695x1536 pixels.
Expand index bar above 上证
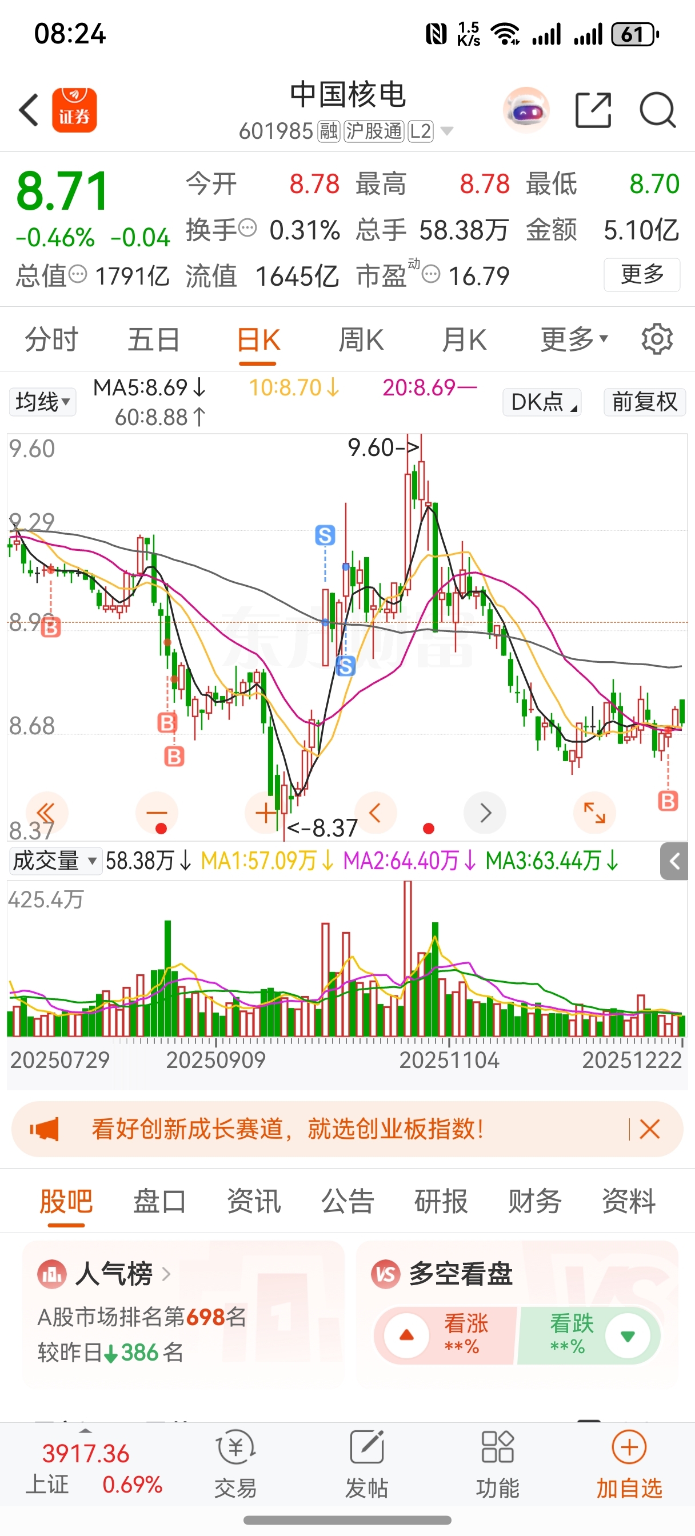click(x=85, y=1430)
